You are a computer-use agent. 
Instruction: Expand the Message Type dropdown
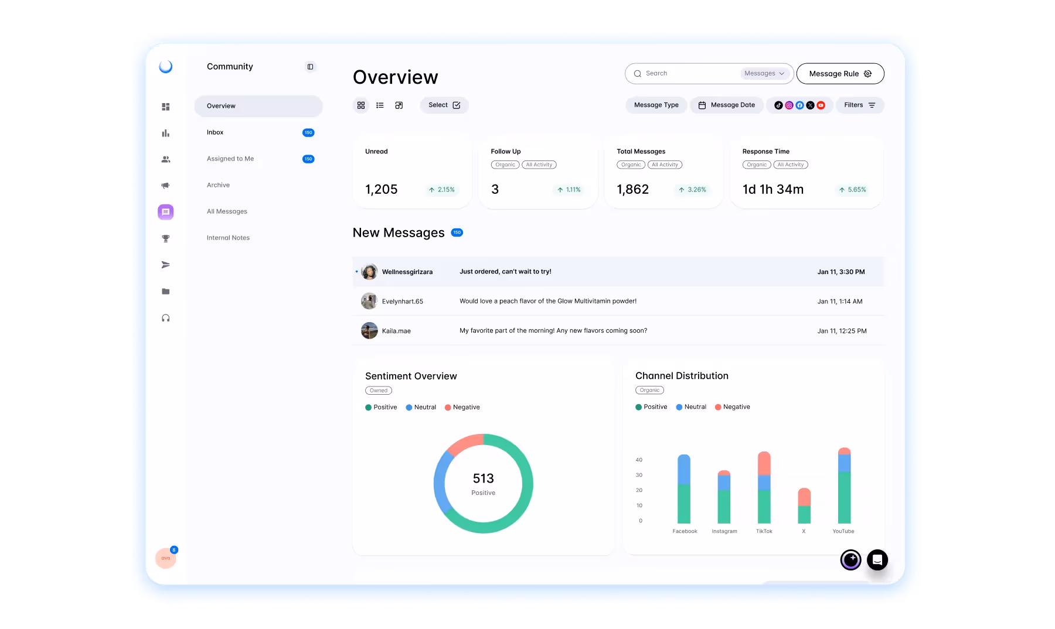coord(656,105)
